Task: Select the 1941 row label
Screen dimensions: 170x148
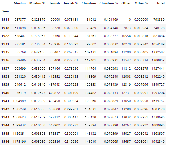Action: click(5, 101)
